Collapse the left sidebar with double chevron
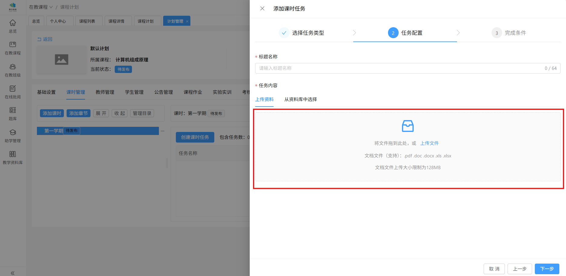Viewport: 566px width, 276px height. [x=13, y=273]
